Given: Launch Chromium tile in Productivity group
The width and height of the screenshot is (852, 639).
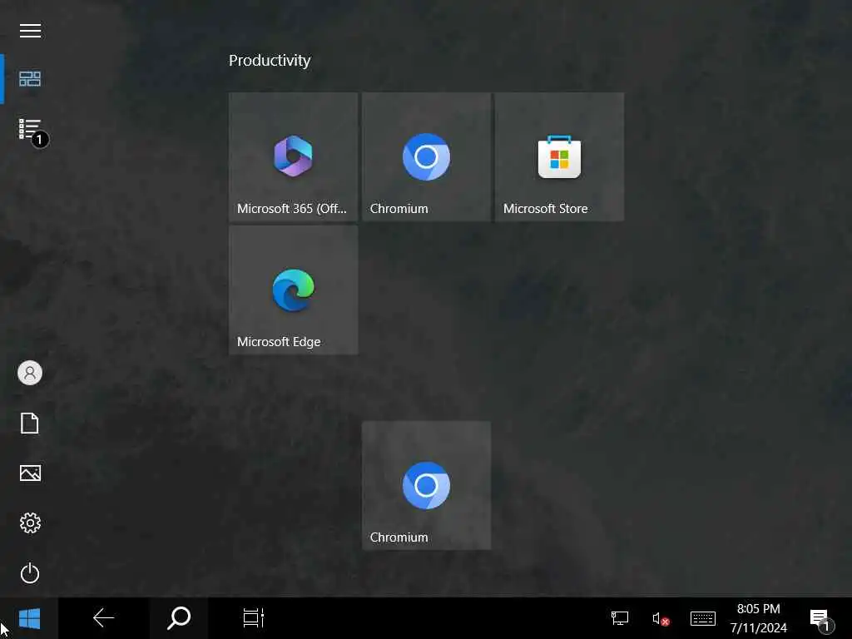Looking at the screenshot, I should (427, 157).
